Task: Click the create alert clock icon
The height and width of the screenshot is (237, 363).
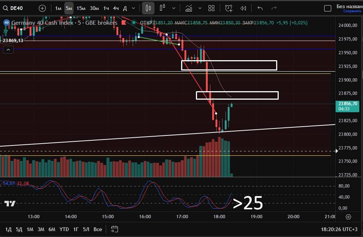Action: pos(229,8)
